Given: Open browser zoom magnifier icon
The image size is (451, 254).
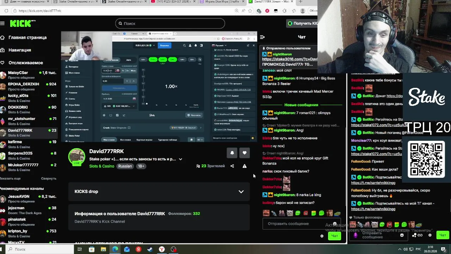Looking at the screenshot, I should tap(236, 11).
